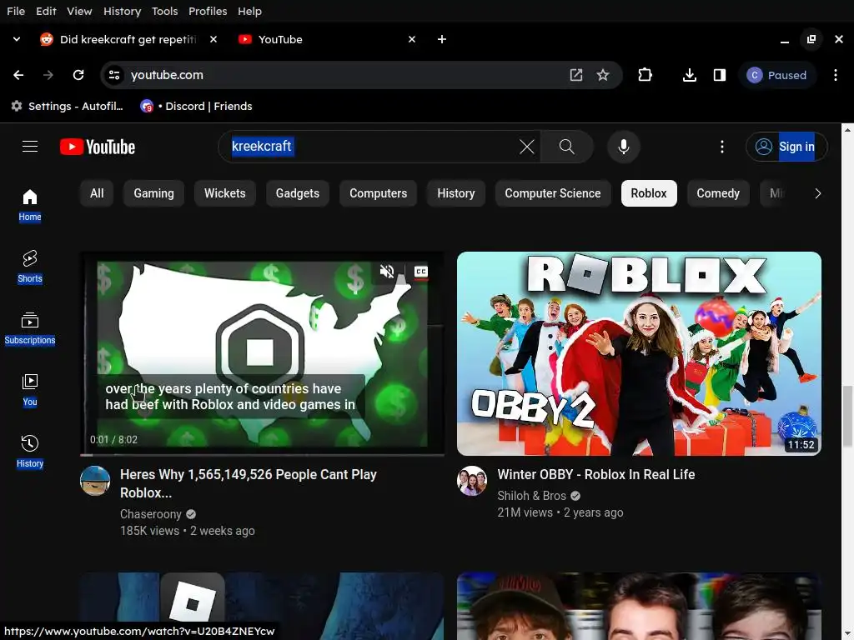The width and height of the screenshot is (854, 640).
Task: Open page in app icon in address bar
Action: click(x=576, y=75)
